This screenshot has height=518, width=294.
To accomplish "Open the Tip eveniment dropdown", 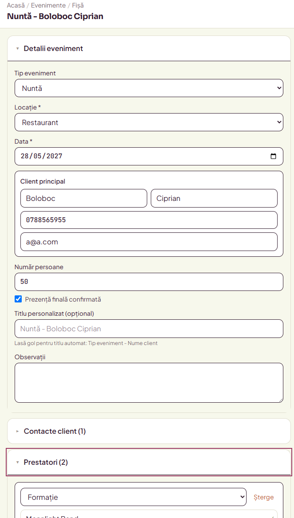I will [149, 88].
